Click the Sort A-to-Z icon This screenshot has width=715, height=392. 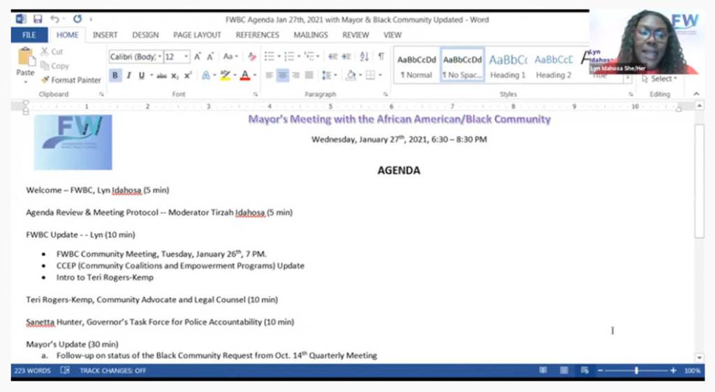point(364,56)
